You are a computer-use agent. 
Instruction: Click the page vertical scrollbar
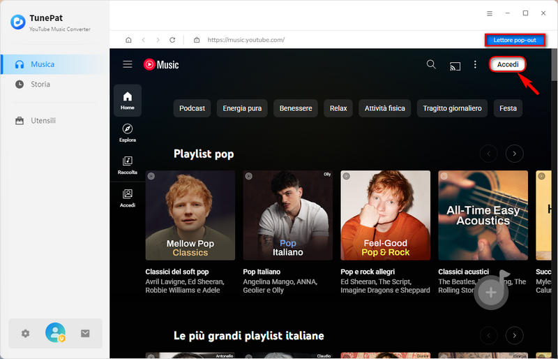(555, 65)
